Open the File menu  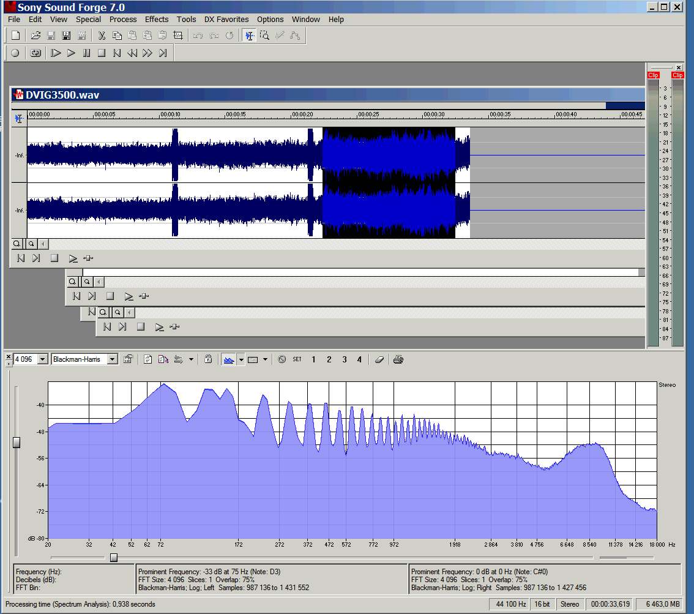[x=14, y=20]
